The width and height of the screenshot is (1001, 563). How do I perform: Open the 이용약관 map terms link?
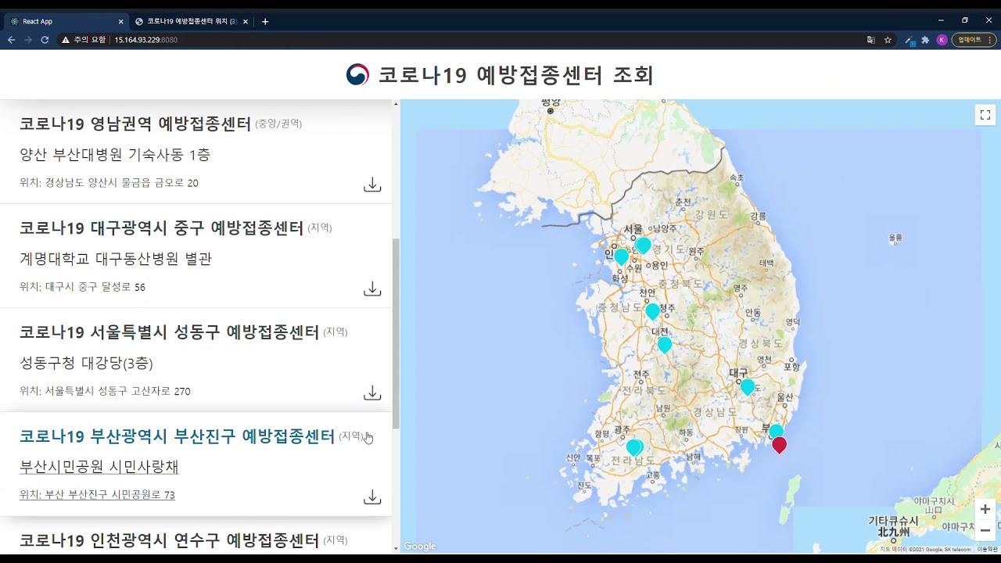tap(987, 550)
